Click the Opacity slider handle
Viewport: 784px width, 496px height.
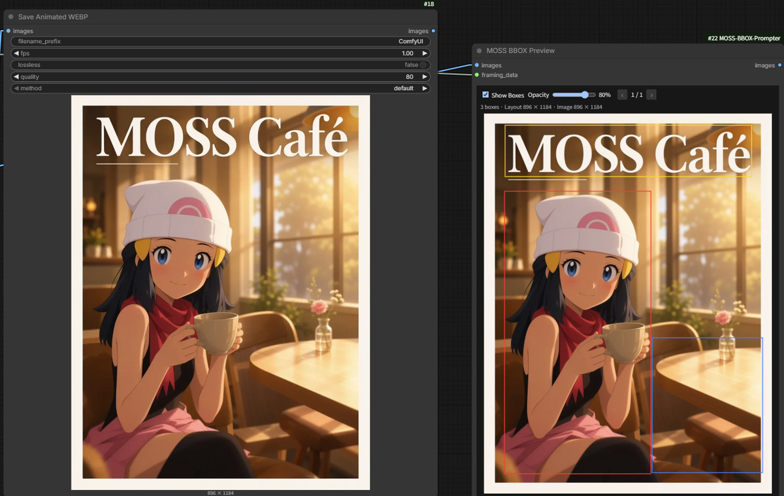[x=584, y=95]
